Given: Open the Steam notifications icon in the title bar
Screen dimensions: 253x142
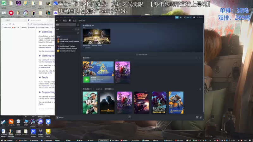Looking at the screenshot, I should (181, 17).
